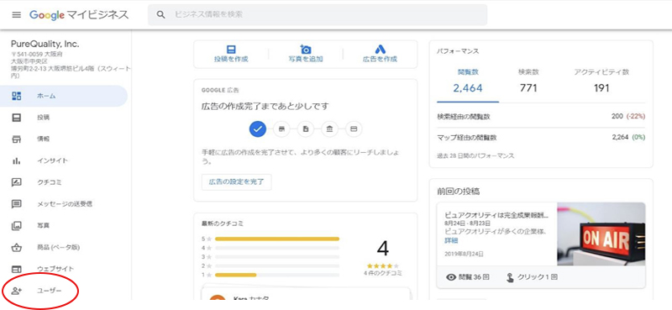Viewport: 672px width, 310px height.
Task: Click the 投稿 sidebar icon
Action: pos(16,118)
